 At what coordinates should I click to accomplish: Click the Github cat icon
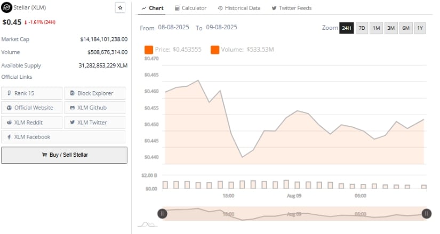click(73, 108)
